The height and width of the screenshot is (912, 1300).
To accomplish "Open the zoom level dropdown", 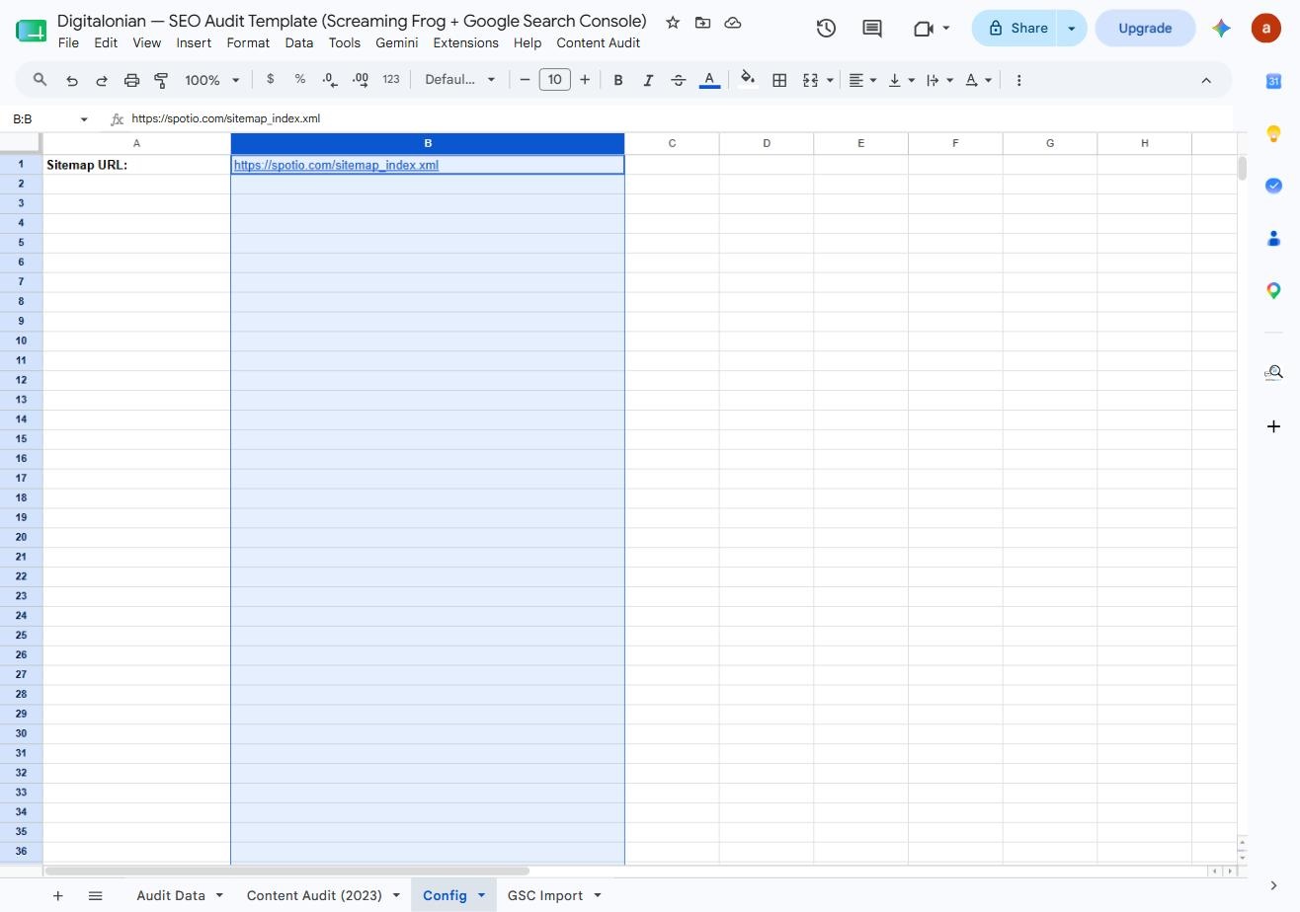I will [x=212, y=80].
